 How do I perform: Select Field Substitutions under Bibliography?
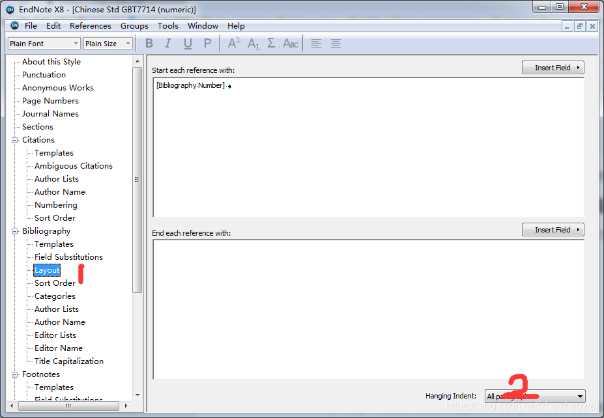[x=68, y=257]
